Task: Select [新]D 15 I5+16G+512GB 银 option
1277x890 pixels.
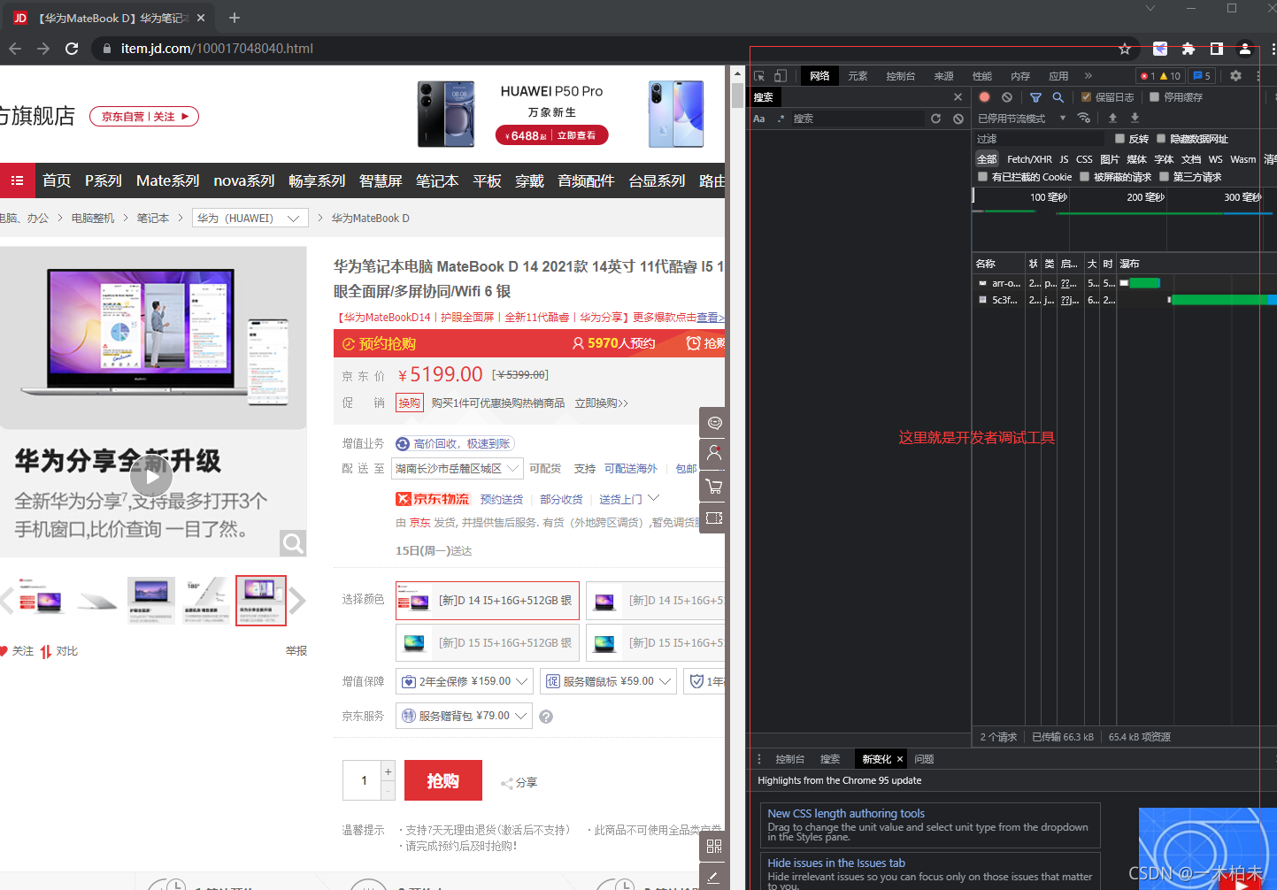Action: (488, 643)
